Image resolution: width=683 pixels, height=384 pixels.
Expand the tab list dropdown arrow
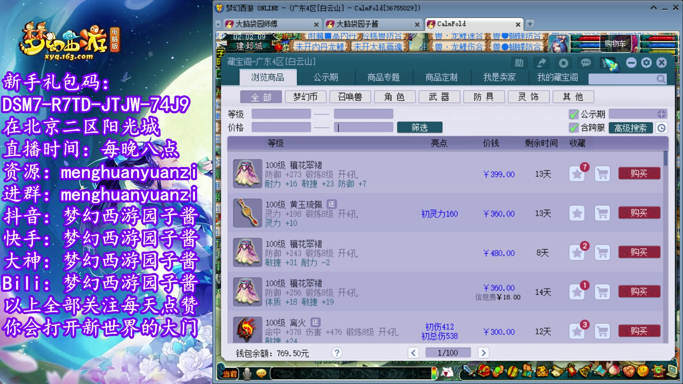tap(218, 24)
